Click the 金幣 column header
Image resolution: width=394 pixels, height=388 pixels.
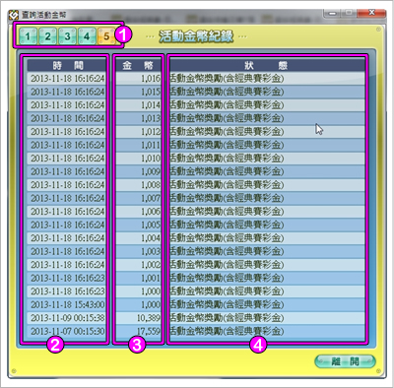tap(138, 65)
